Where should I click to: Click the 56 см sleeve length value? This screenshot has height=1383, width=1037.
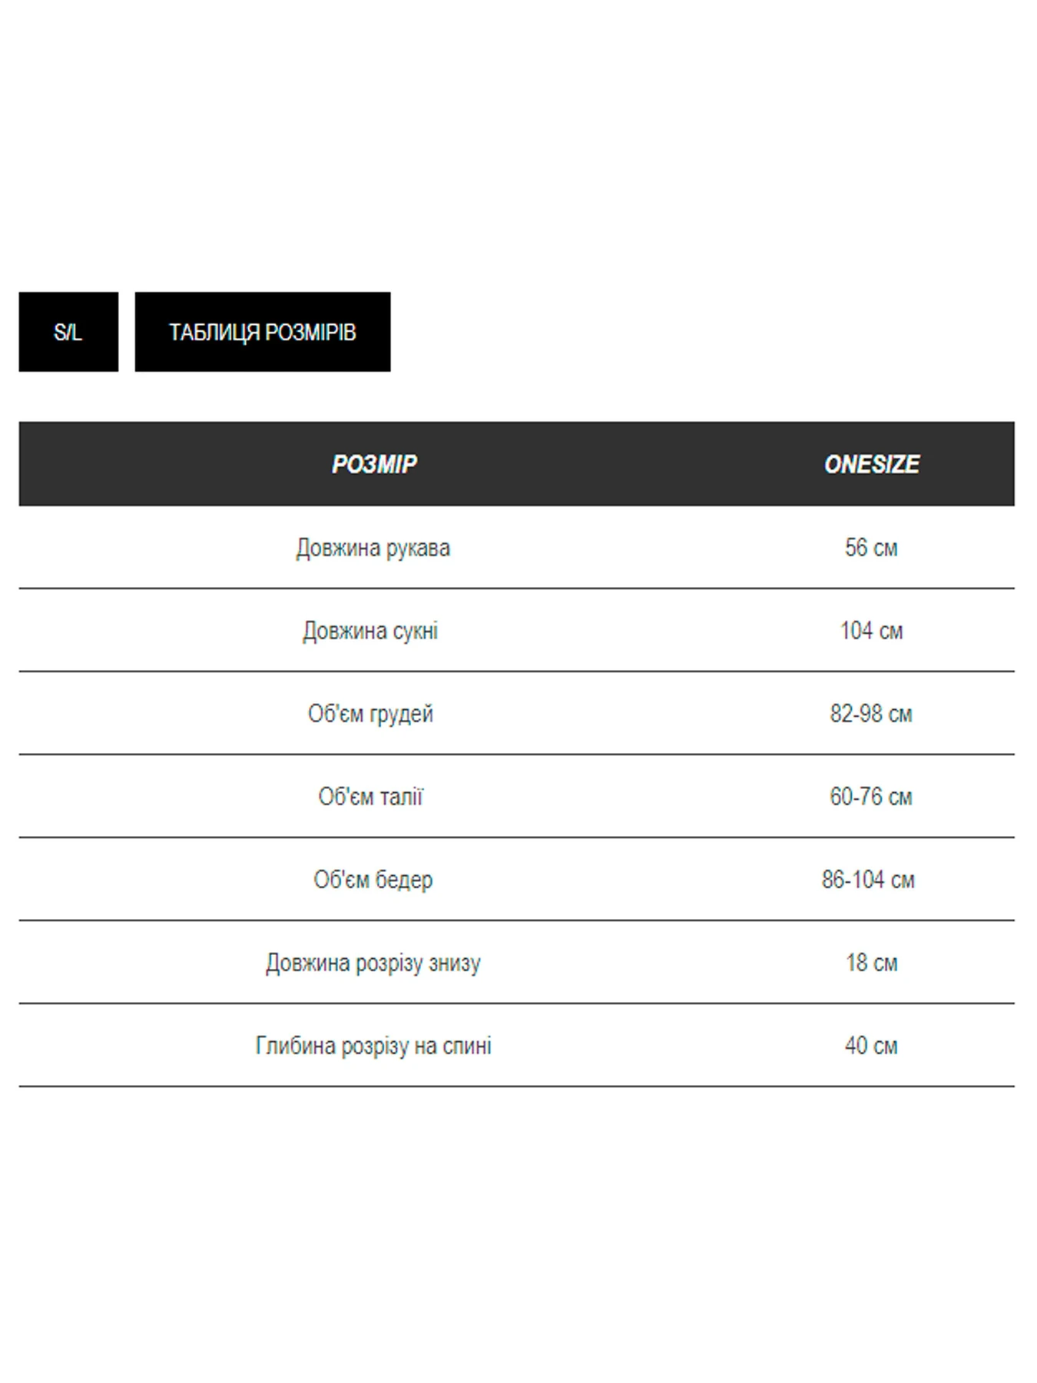pyautogui.click(x=871, y=548)
